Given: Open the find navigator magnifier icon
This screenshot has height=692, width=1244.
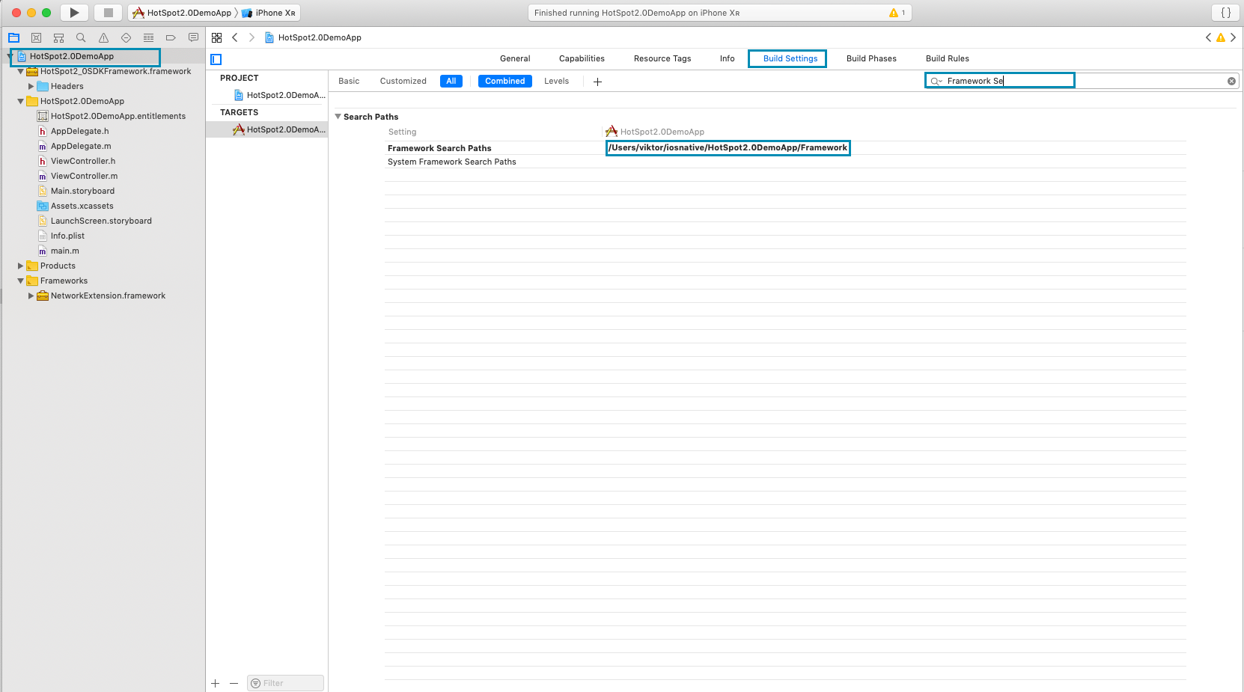Looking at the screenshot, I should 81,37.
